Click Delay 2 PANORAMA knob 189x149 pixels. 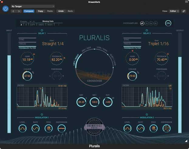pos(162,76)
